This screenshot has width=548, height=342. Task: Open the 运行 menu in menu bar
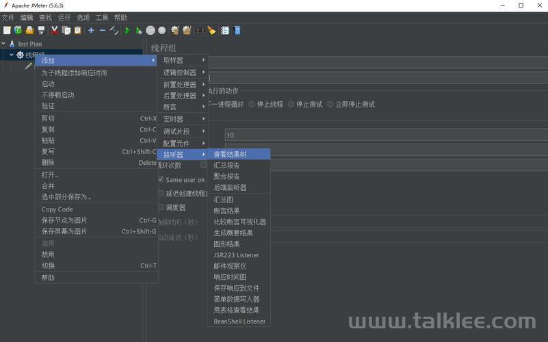coord(64,18)
